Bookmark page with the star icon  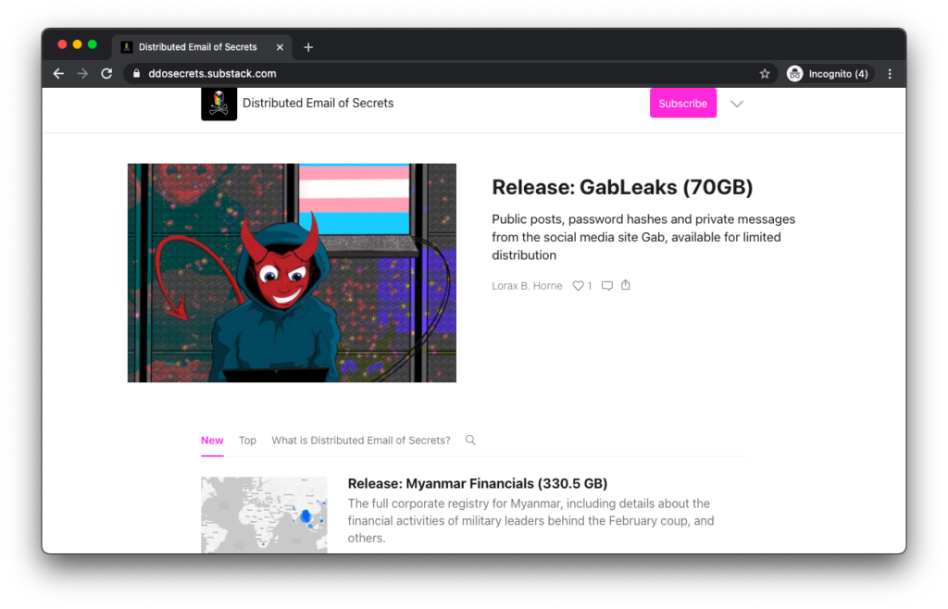765,74
